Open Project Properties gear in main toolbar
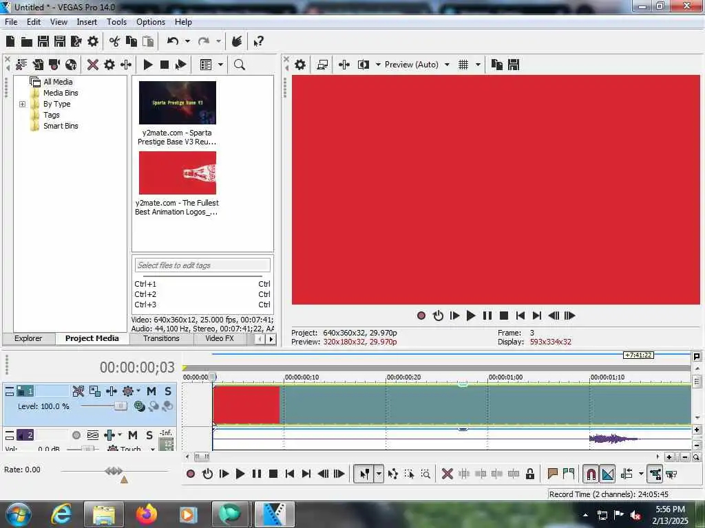Viewport: 705px width, 528px height. click(93, 42)
